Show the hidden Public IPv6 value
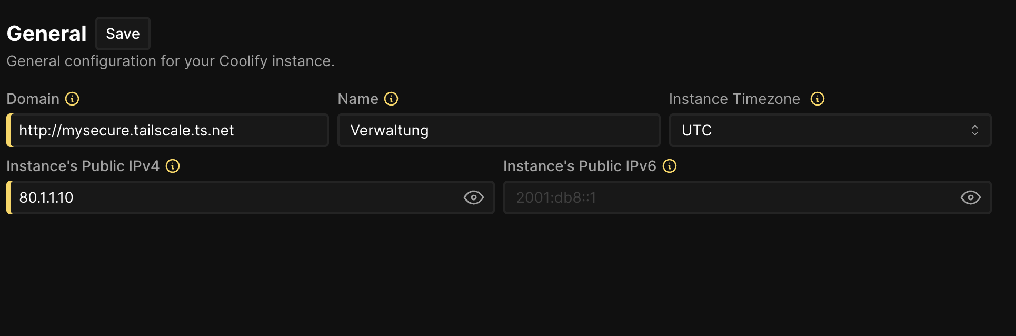This screenshot has height=336, width=1016. [x=970, y=197]
